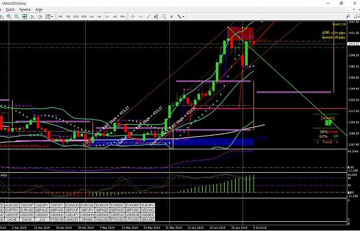The height and width of the screenshot is (231, 360).
Task: Load the DAX30 symbol button
Action: (x=27, y=220)
